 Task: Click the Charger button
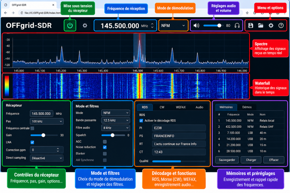tap(251, 160)
